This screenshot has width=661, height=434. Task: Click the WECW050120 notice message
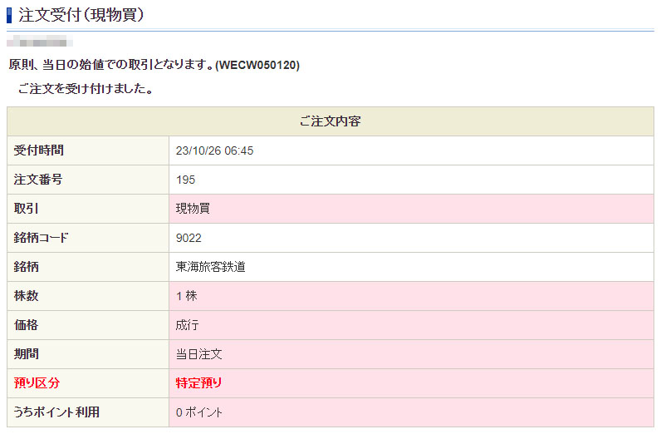154,65
